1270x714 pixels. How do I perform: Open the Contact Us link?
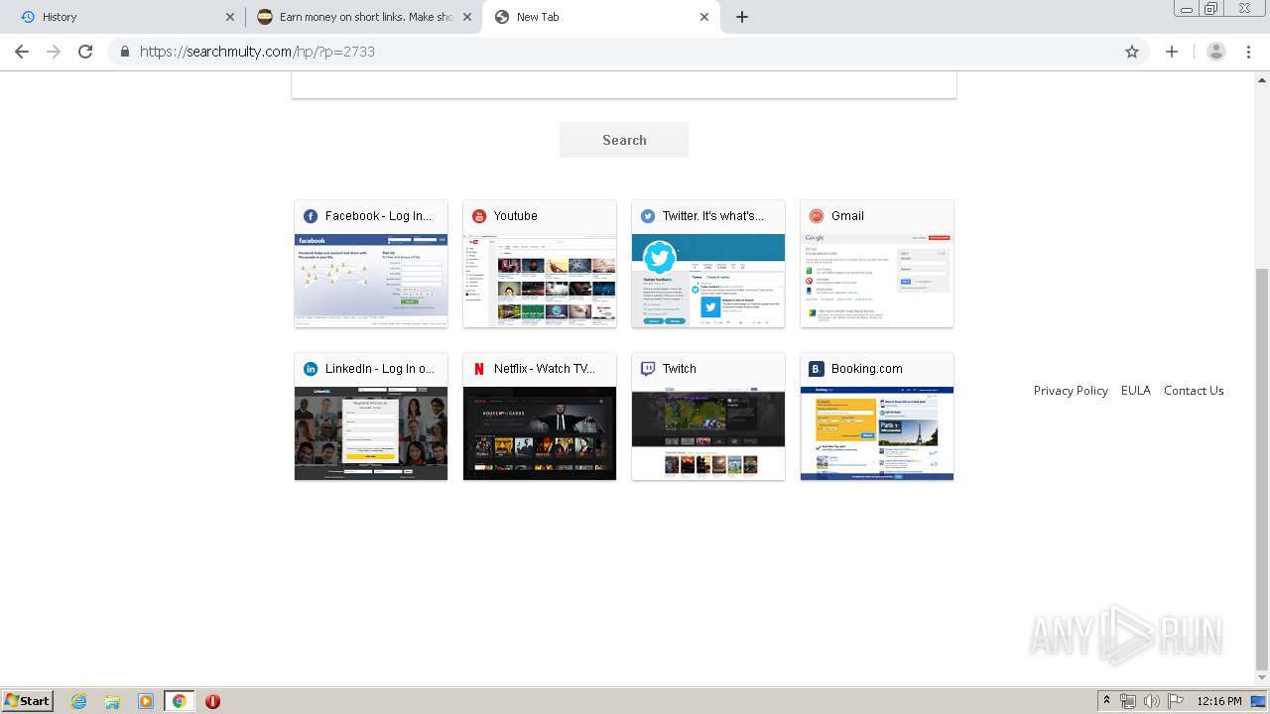coord(1194,391)
